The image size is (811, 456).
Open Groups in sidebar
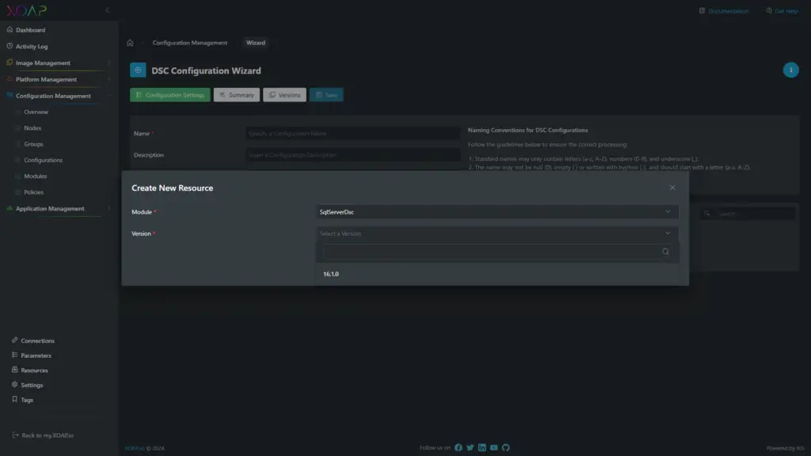pos(33,144)
